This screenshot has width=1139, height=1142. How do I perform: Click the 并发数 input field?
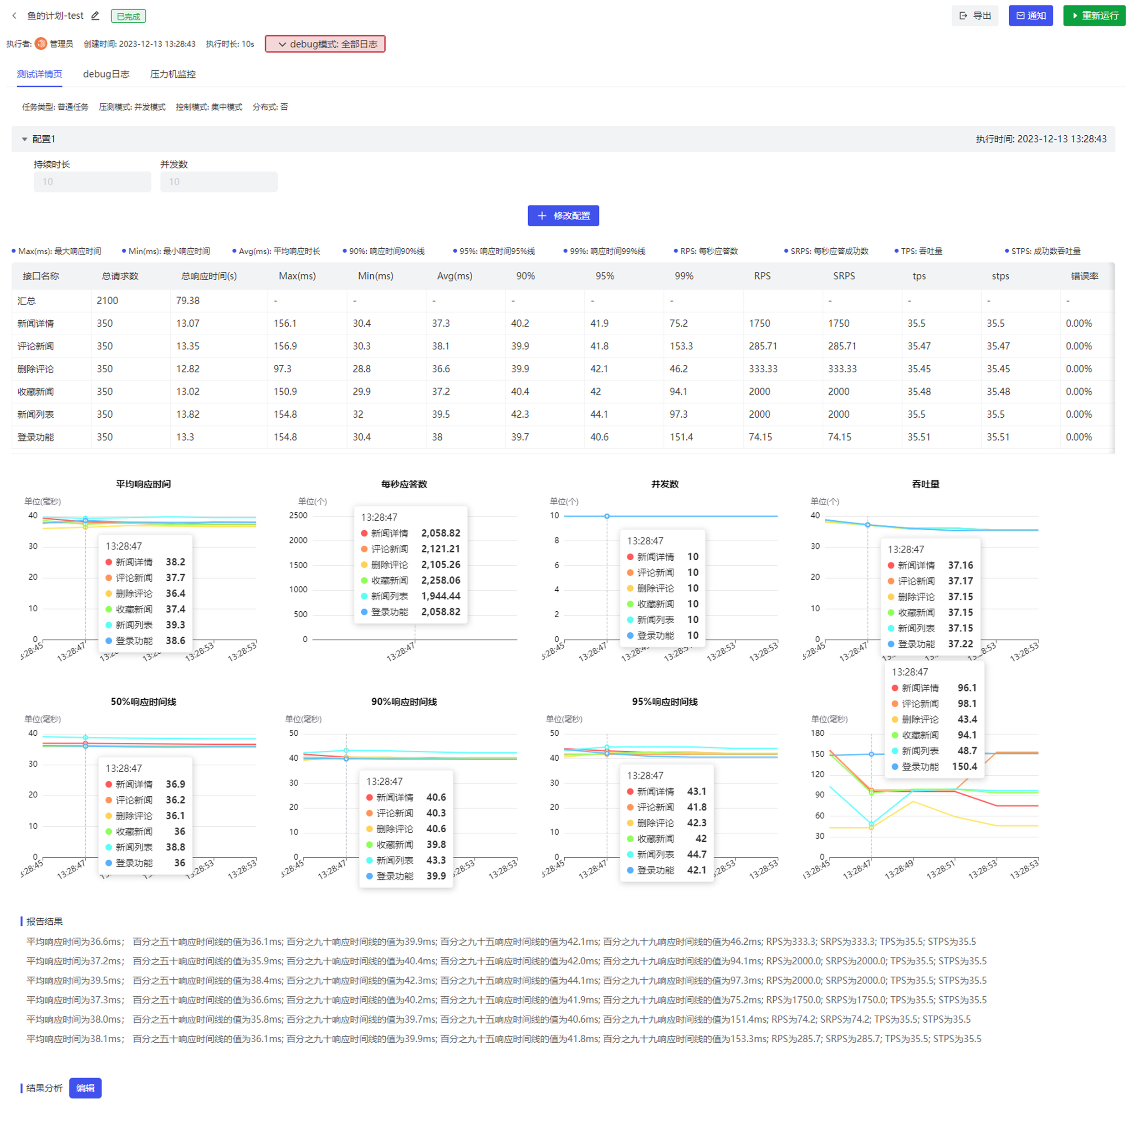click(219, 182)
